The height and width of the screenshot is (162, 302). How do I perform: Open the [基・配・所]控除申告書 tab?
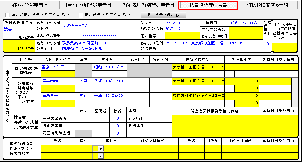(89, 5)
